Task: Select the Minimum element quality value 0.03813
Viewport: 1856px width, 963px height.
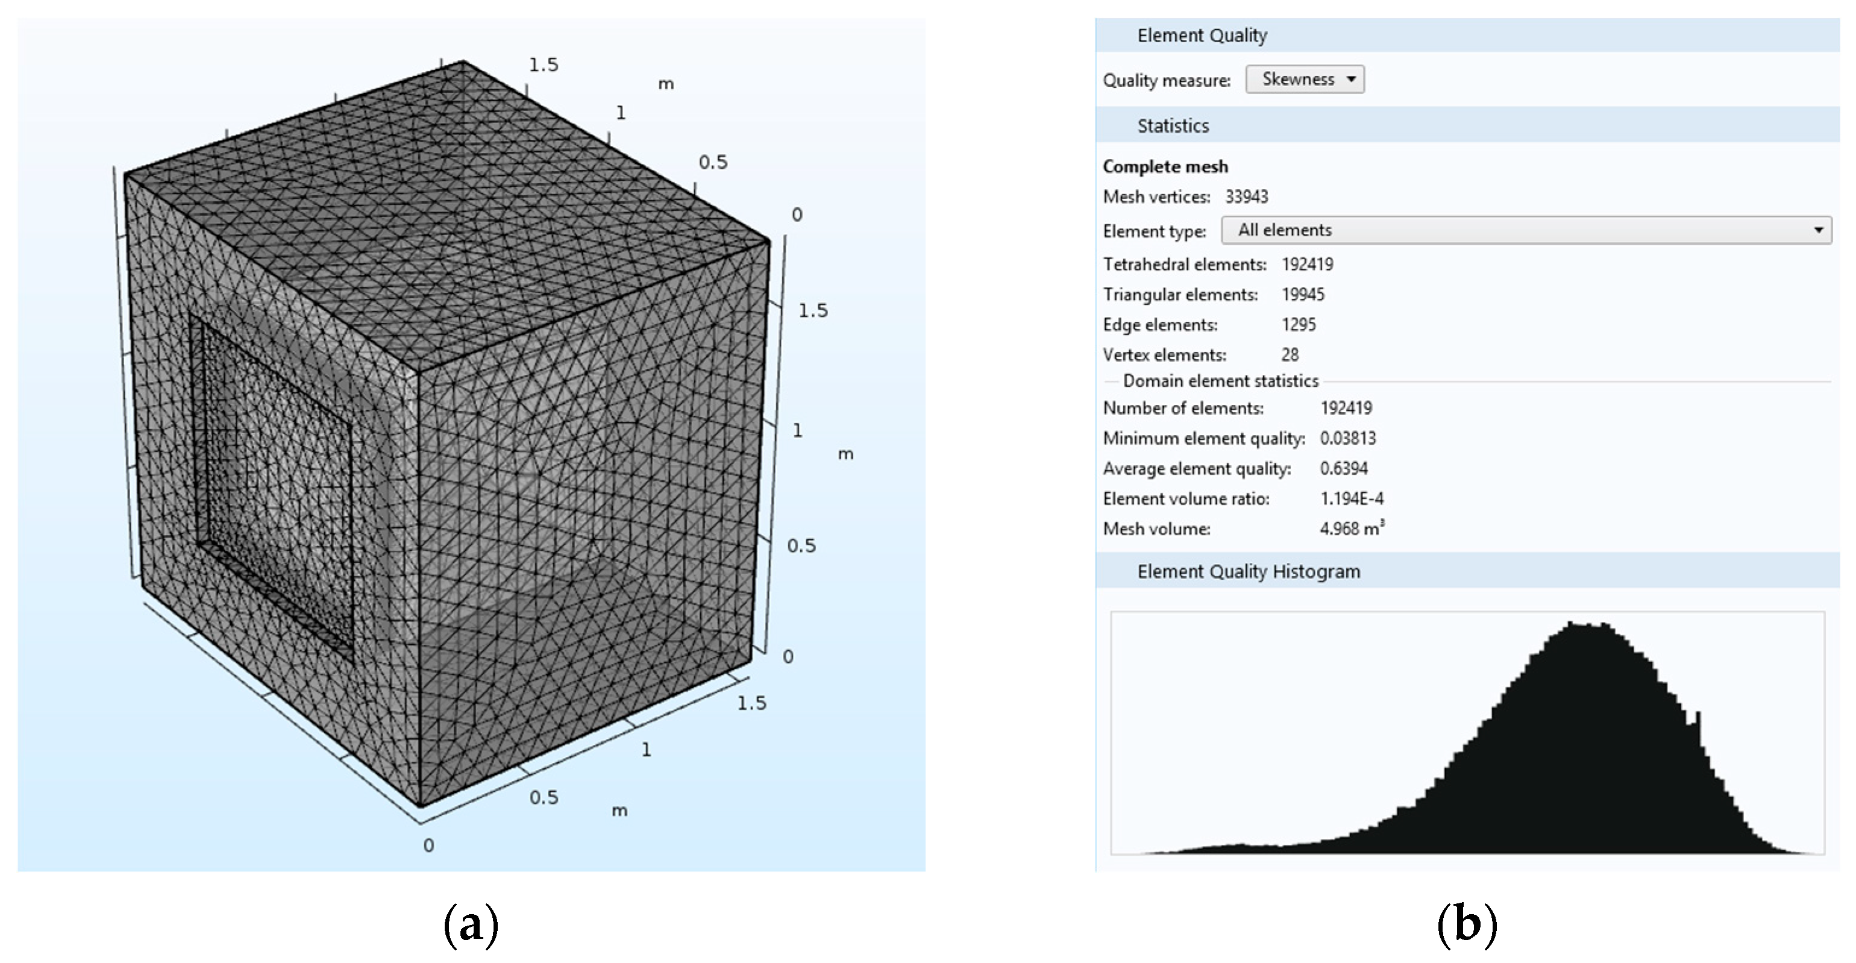Action: click(1347, 439)
